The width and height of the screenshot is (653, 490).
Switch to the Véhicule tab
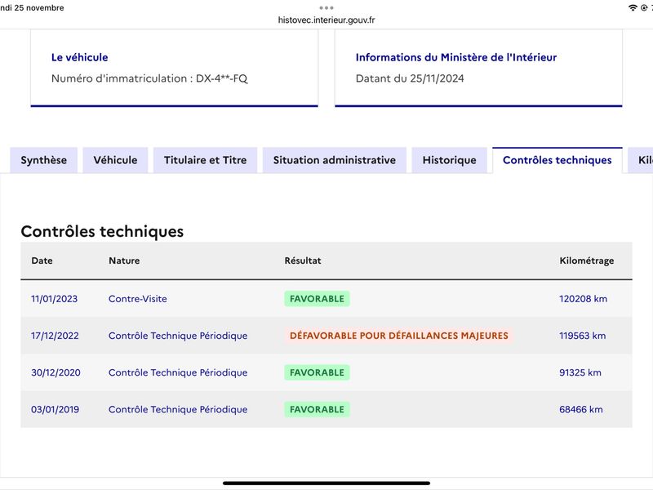[x=115, y=160]
